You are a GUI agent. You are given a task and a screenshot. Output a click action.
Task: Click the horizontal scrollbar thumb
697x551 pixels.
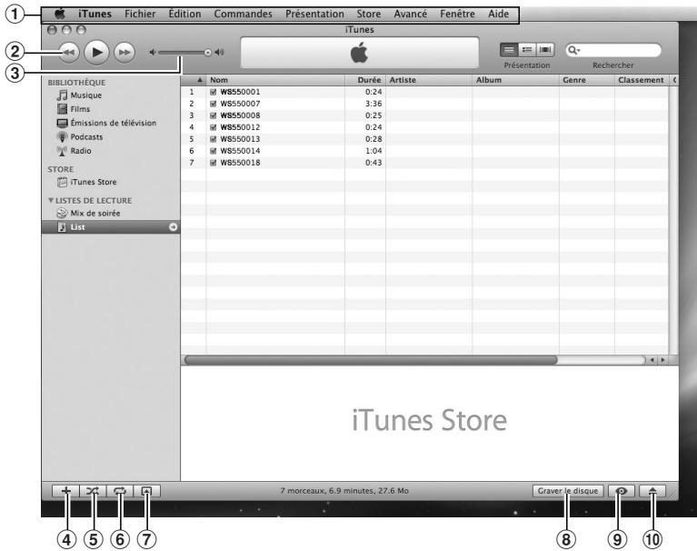point(371,360)
